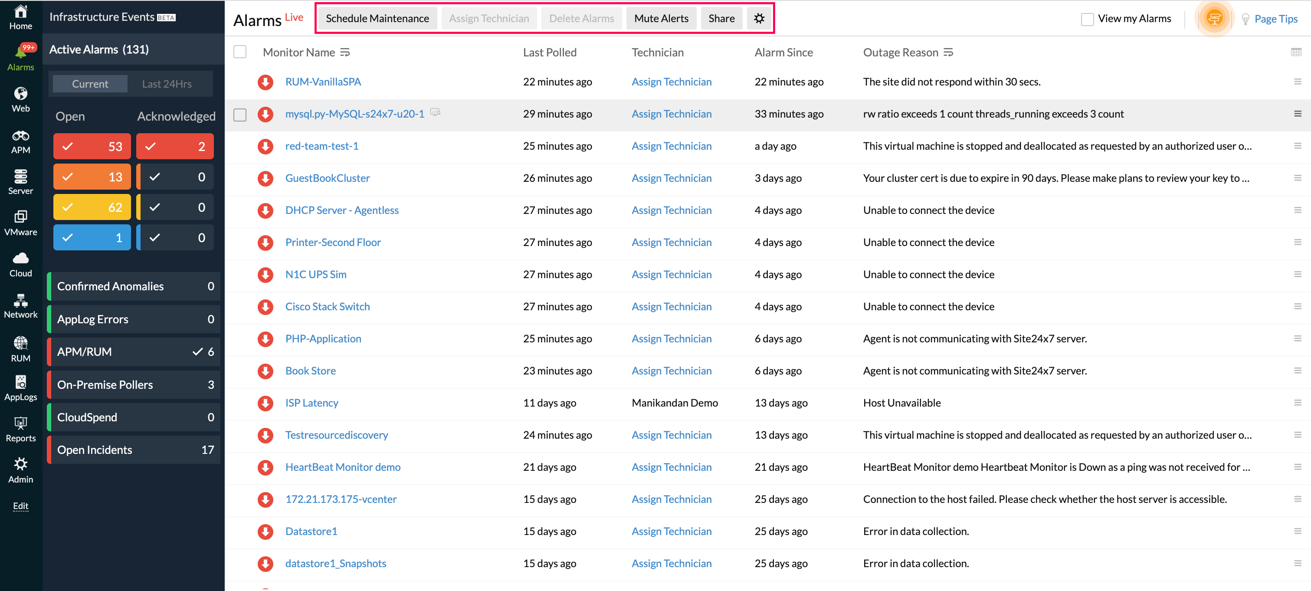Open the row menu for RUM-VanillaSPA
Image resolution: width=1311 pixels, height=591 pixels.
pyautogui.click(x=1297, y=82)
